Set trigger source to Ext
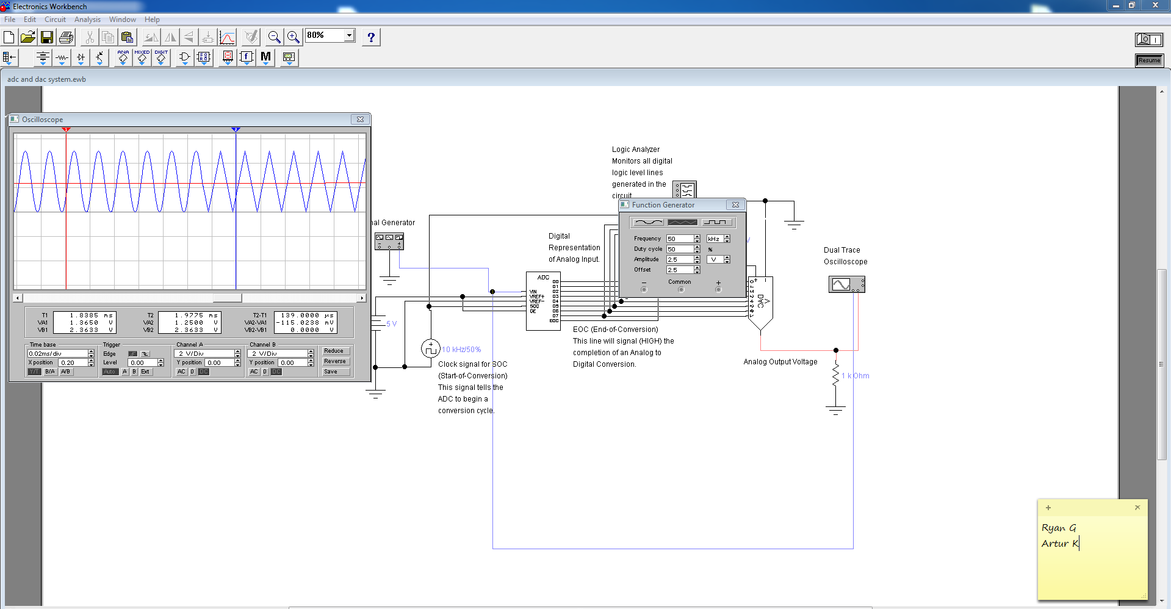Image resolution: width=1171 pixels, height=609 pixels. 145,372
